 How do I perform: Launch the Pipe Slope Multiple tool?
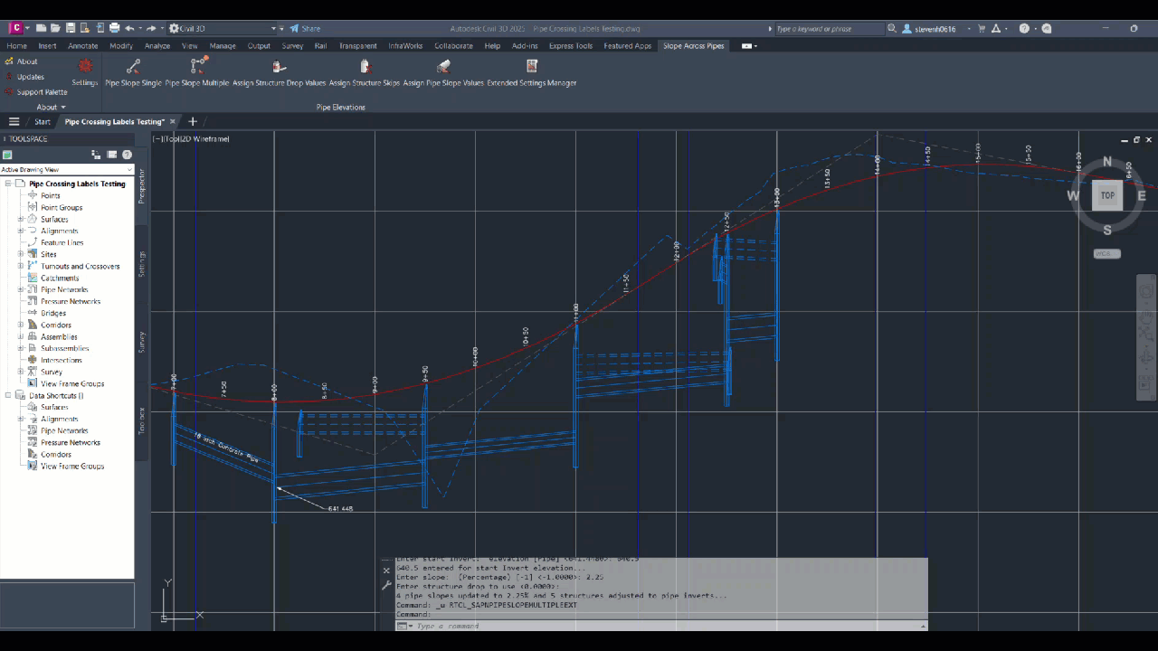pyautogui.click(x=198, y=66)
